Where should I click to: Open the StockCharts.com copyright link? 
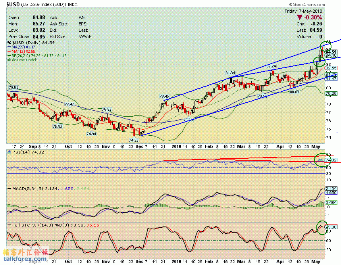[307, 4]
